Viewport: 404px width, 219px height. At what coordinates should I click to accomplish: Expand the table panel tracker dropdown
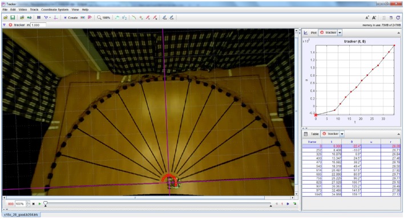click(x=342, y=134)
